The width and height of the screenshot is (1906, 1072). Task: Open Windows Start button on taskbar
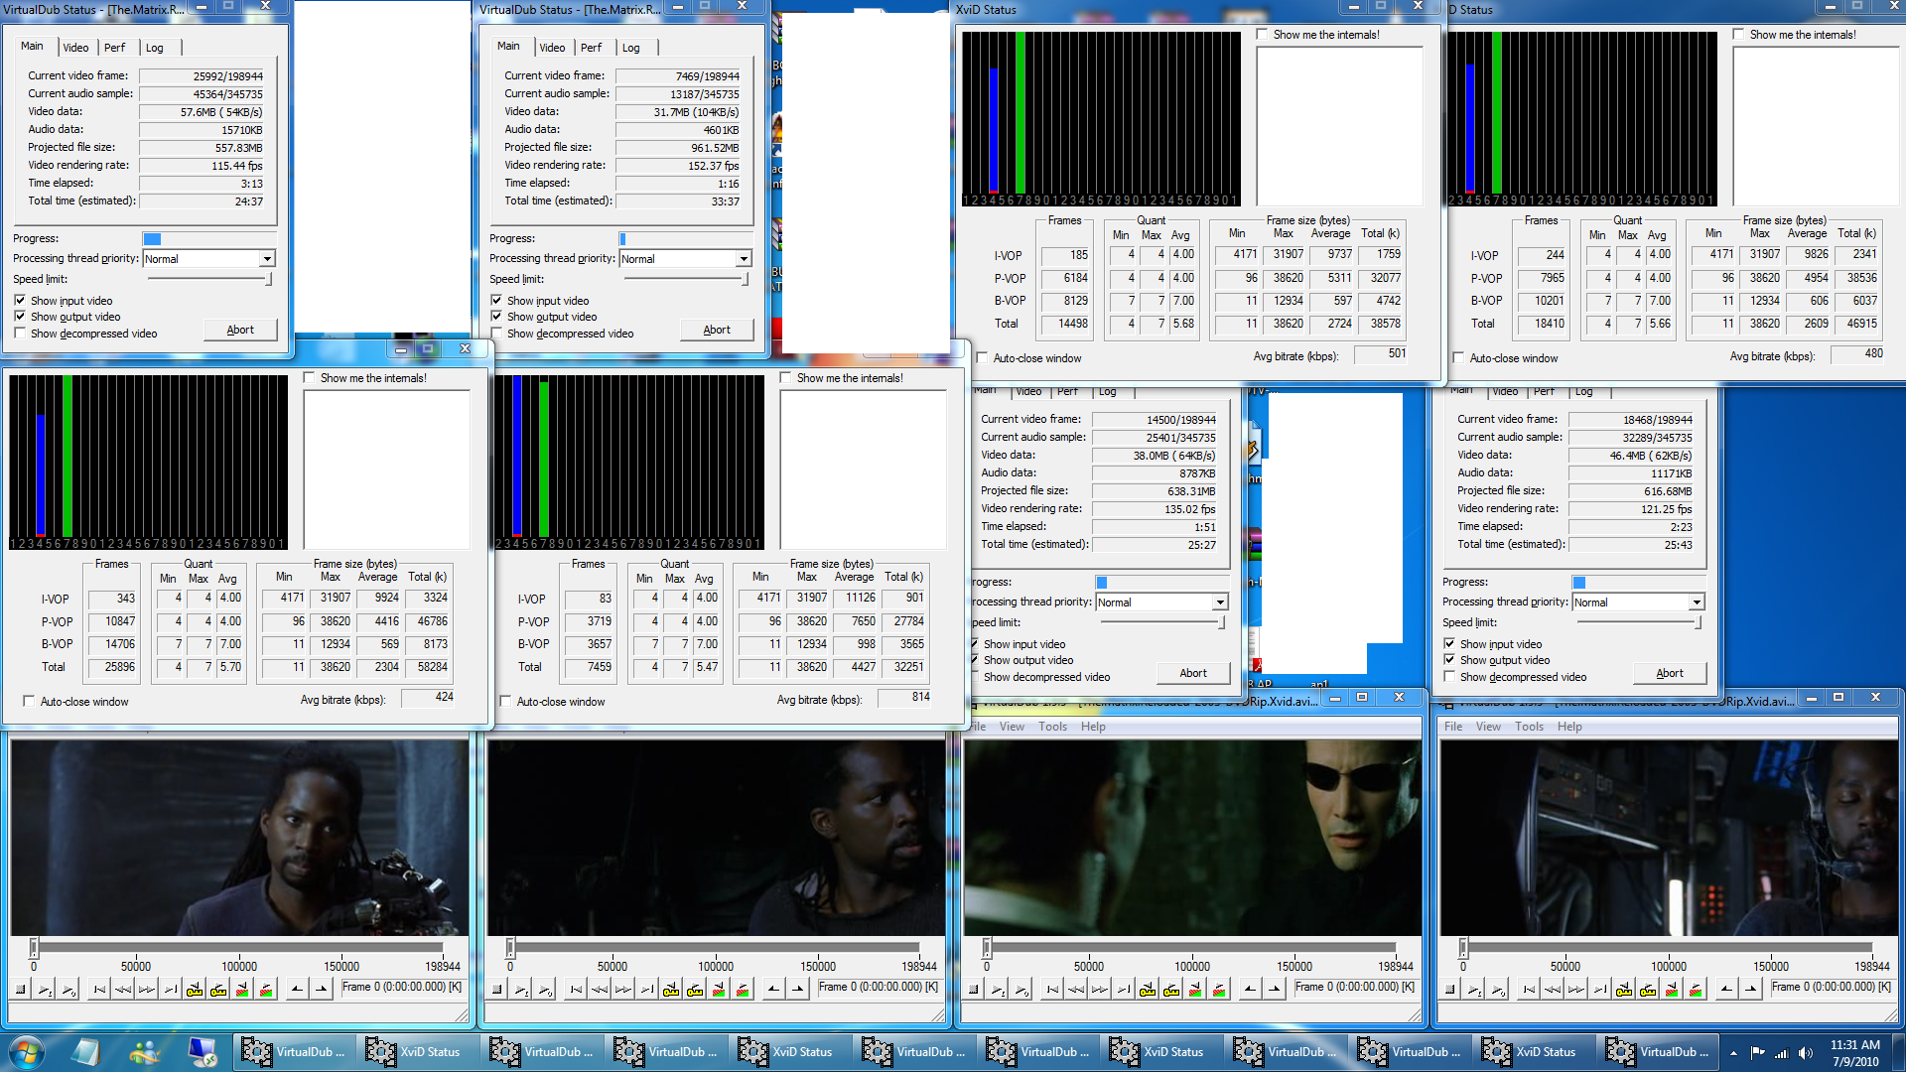[x=26, y=1051]
